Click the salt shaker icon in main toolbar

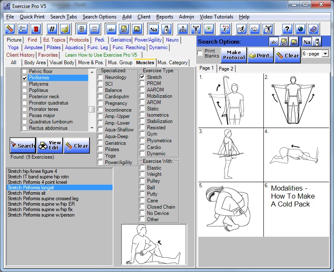click(x=166, y=29)
